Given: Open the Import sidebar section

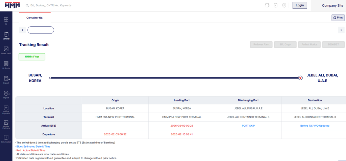Looking at the screenshot, I should [x=6, y=94].
